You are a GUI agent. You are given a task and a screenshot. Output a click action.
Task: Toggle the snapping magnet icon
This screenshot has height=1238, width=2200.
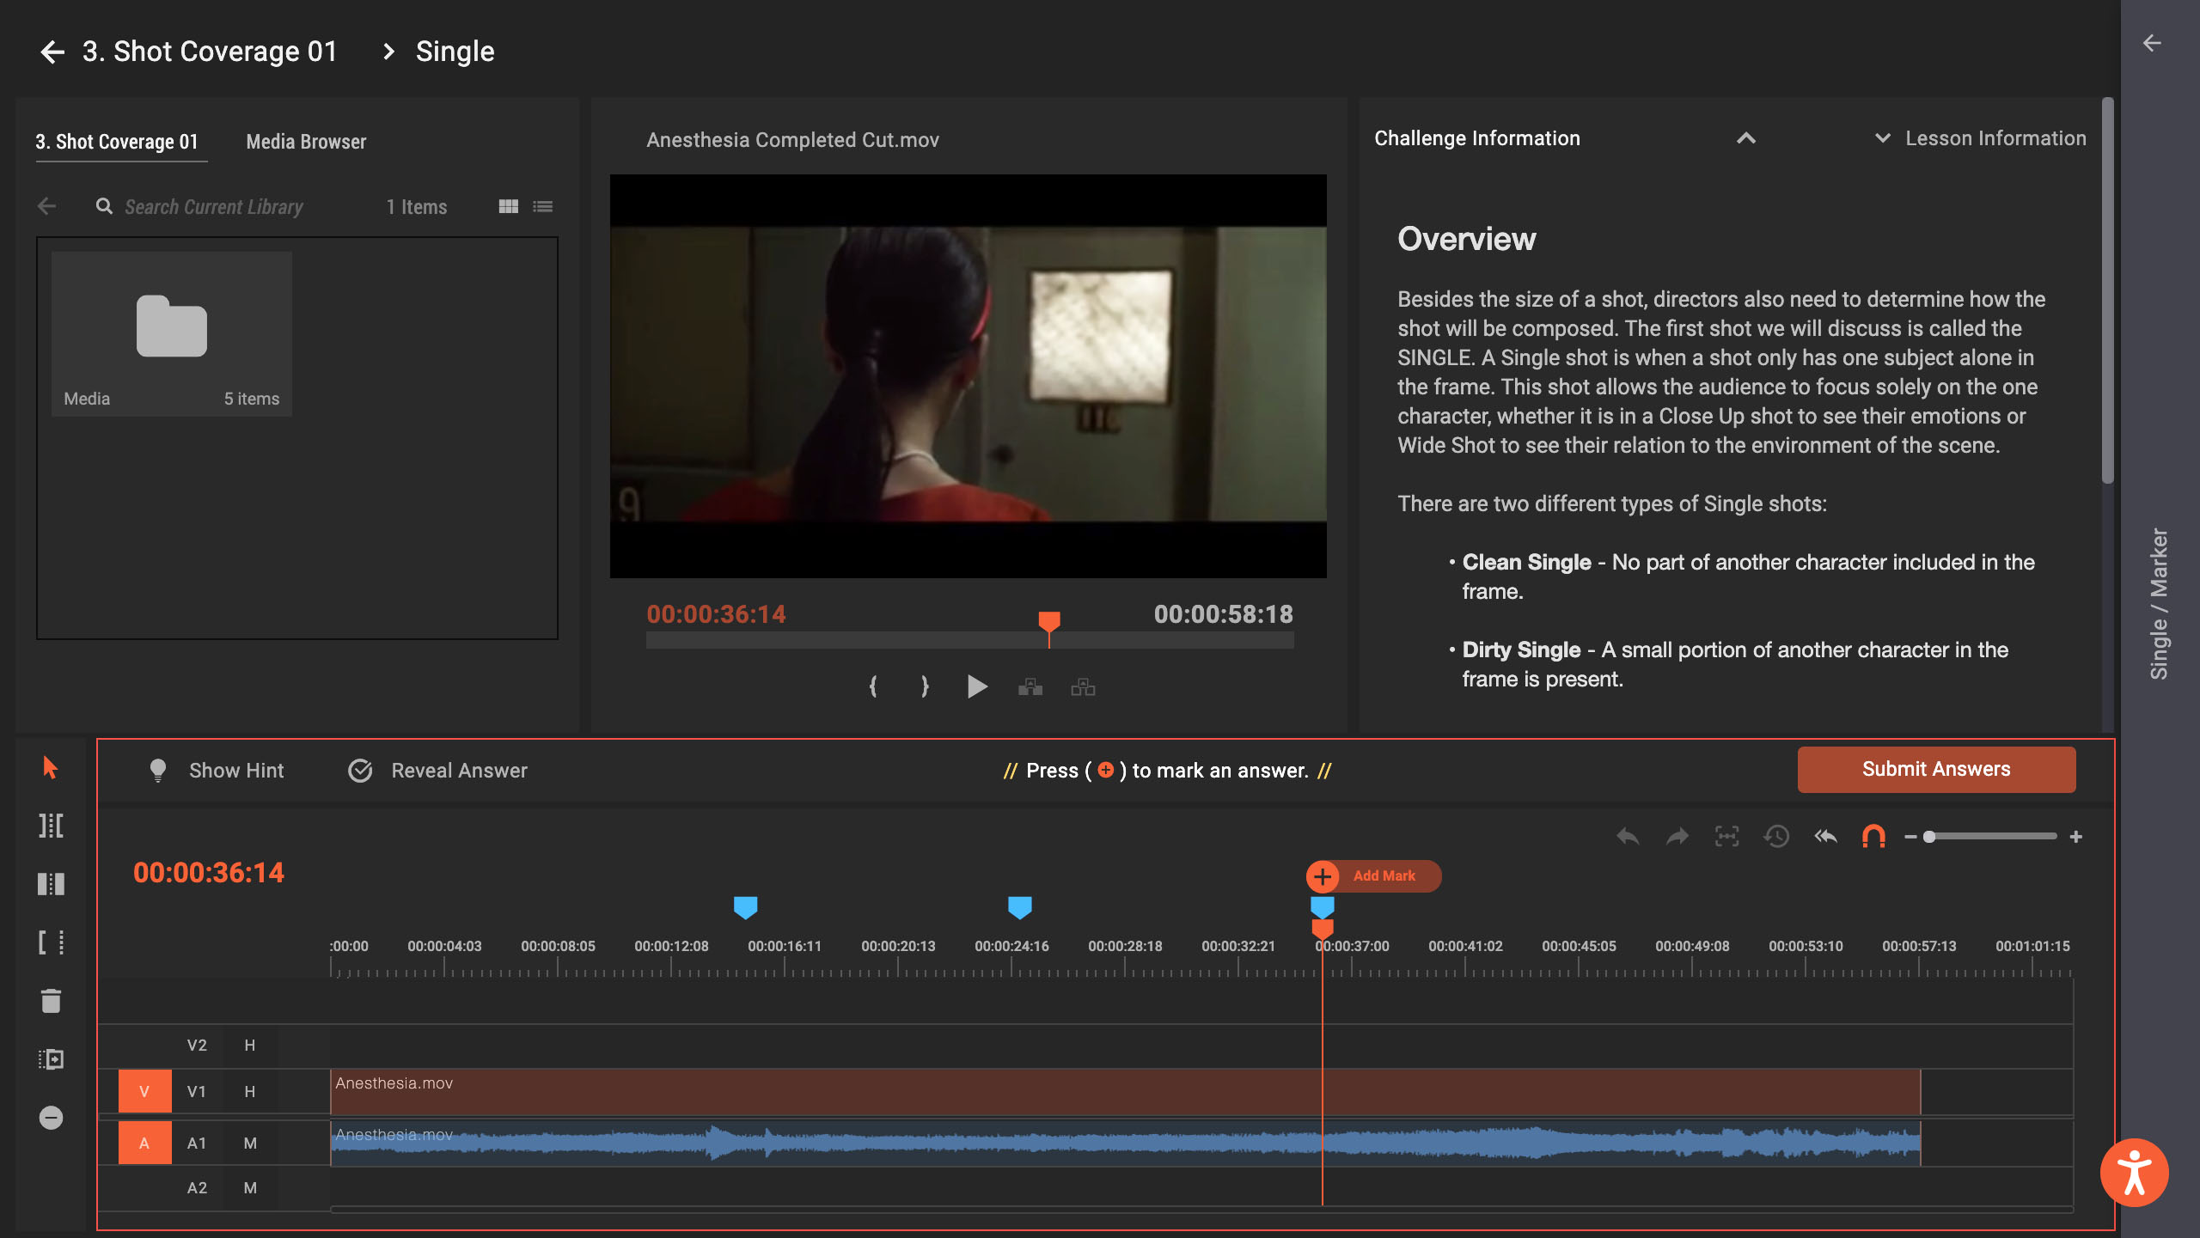(1873, 835)
